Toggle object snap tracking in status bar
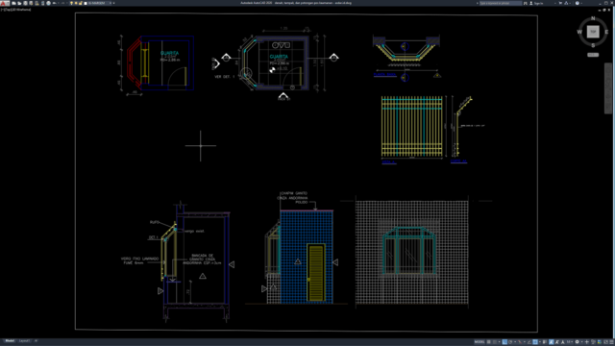The image size is (615, 346). (529, 342)
